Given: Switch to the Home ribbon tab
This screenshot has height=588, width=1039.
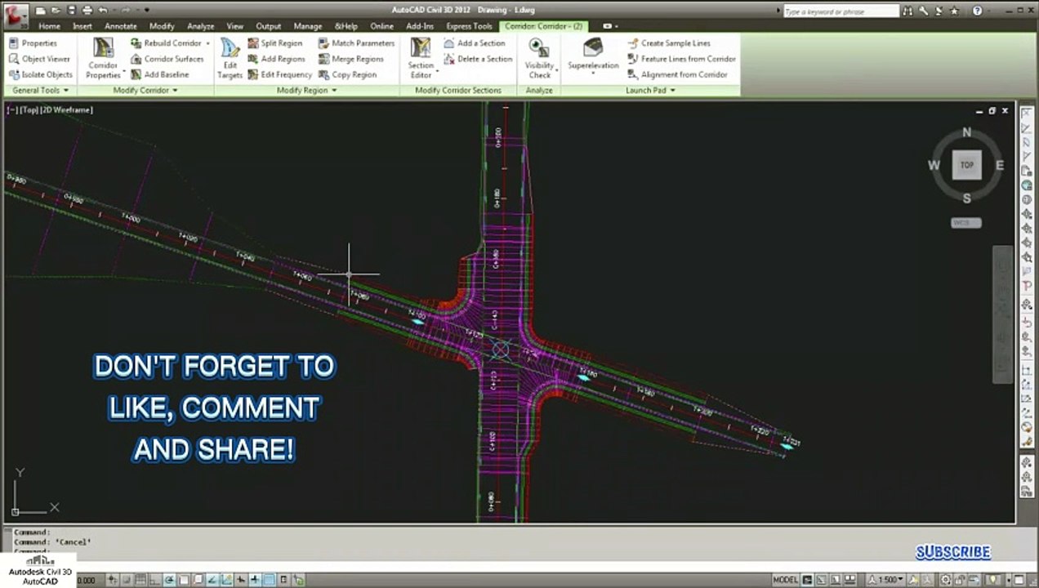Looking at the screenshot, I should [49, 26].
